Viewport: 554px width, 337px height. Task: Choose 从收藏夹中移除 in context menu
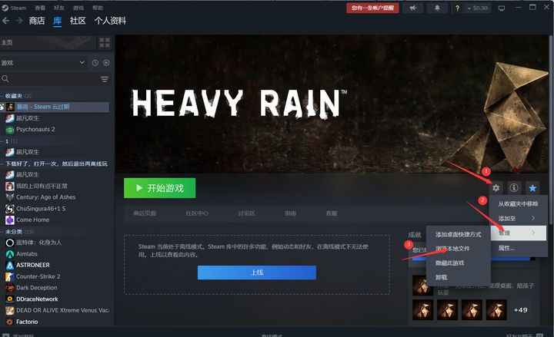click(x=519, y=204)
